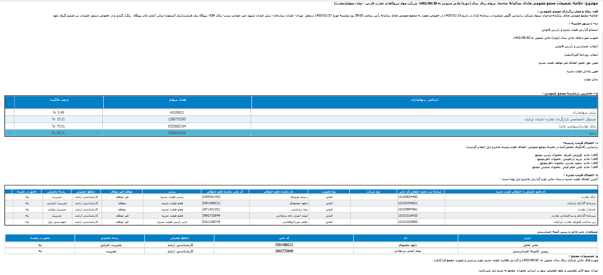603x275 pixels.
Task: Click the 'شرح' column header
Action: point(527,238)
